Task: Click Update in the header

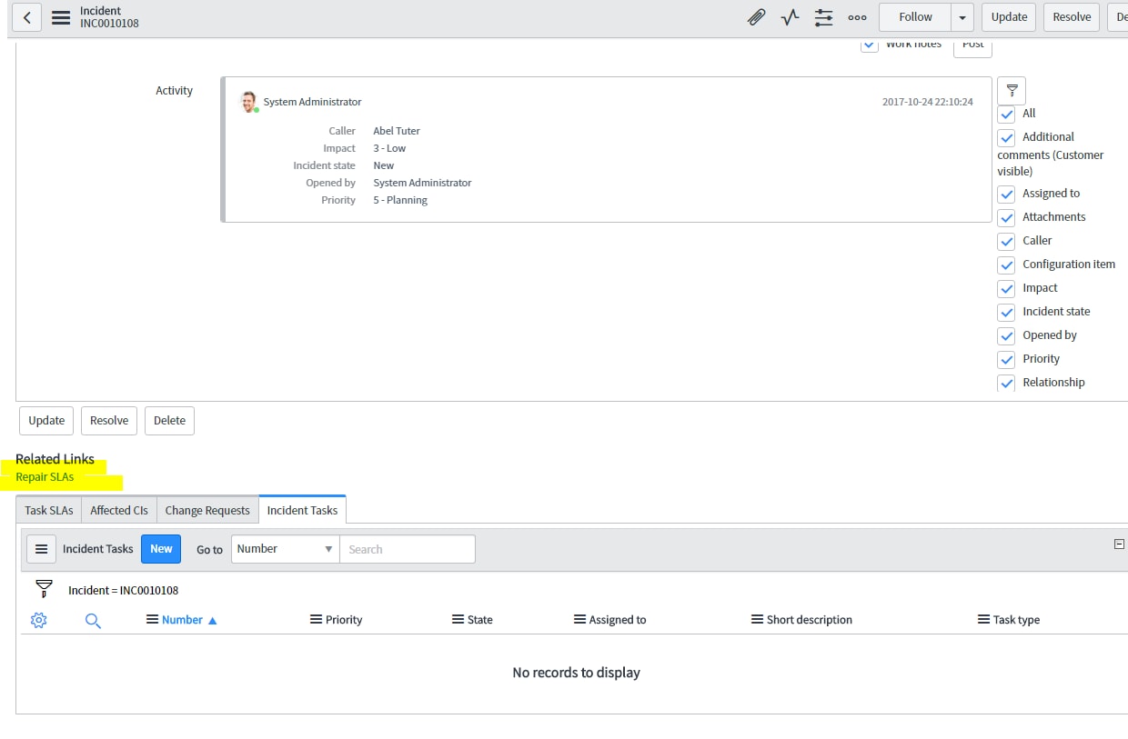Action: click(x=1009, y=17)
